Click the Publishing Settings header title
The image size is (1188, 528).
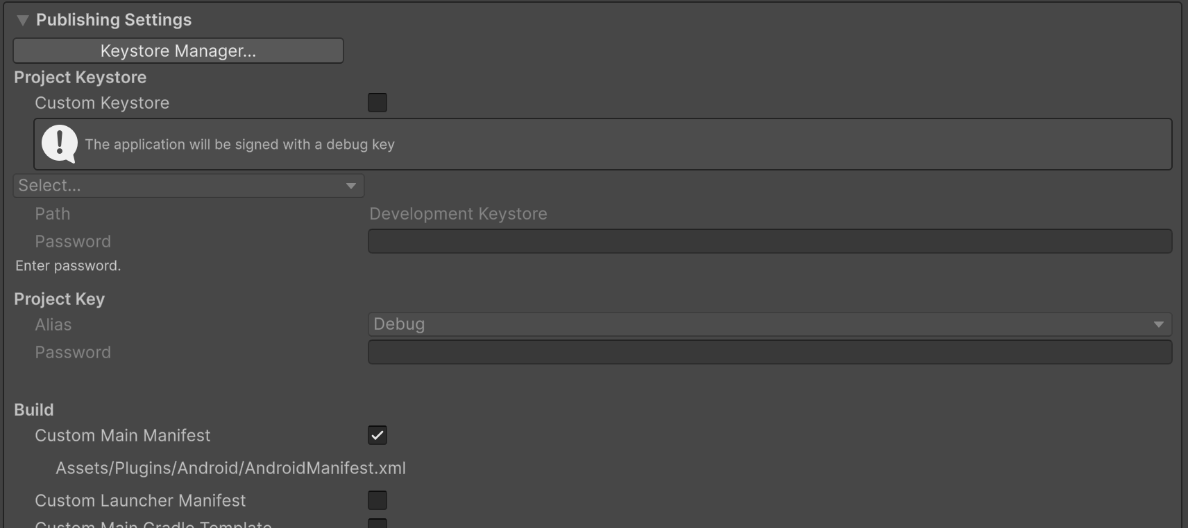click(x=114, y=20)
